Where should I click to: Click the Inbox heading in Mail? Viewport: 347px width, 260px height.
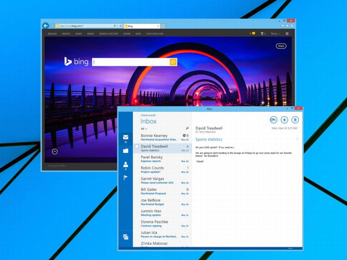pyautogui.click(x=148, y=121)
